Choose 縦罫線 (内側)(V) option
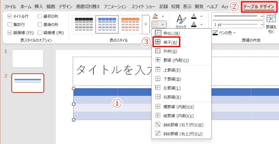This screenshot has width=279, height=144. [x=181, y=116]
